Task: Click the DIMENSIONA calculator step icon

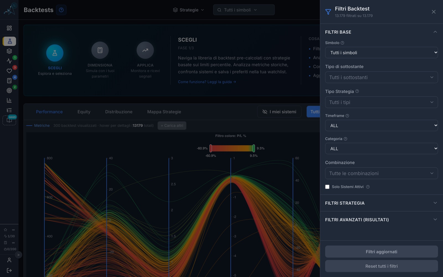Action: pos(100,50)
